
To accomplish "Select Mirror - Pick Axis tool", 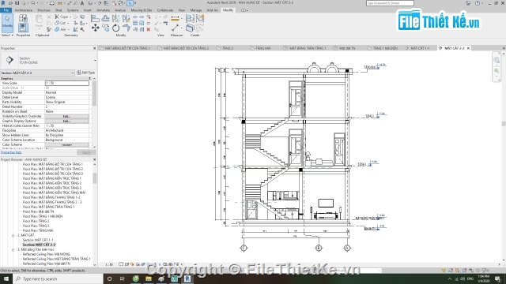I will click(x=115, y=19).
